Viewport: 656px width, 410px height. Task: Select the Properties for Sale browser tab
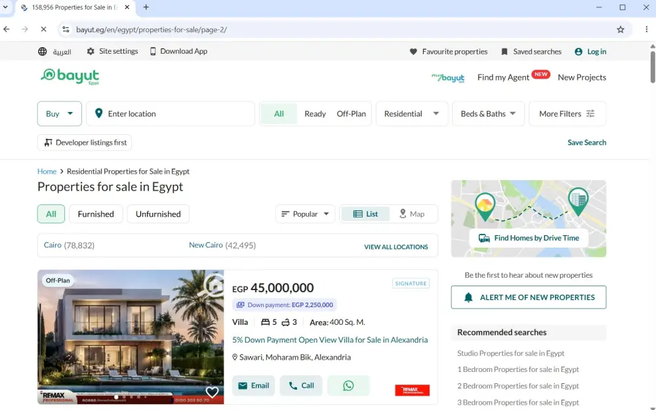pos(75,7)
